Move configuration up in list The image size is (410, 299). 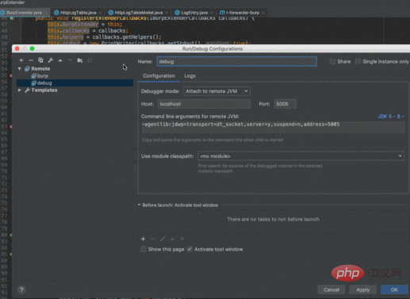pos(60,60)
